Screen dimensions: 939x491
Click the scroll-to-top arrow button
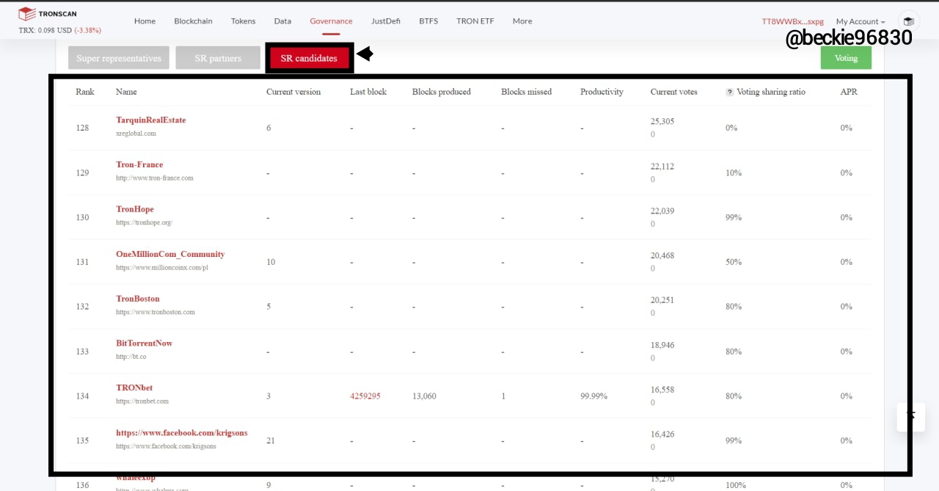pyautogui.click(x=910, y=416)
